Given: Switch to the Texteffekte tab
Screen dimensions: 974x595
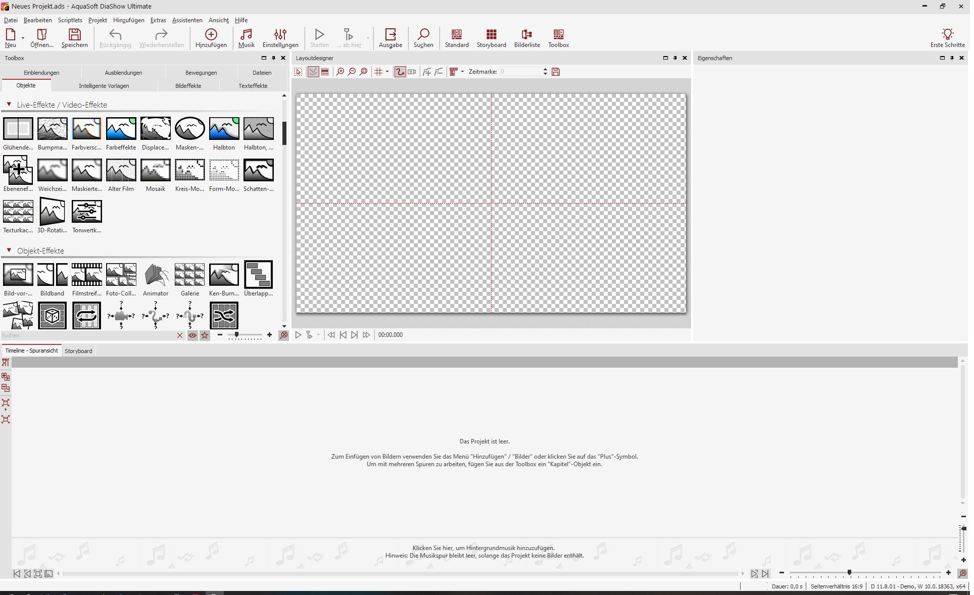Looking at the screenshot, I should pyautogui.click(x=253, y=86).
